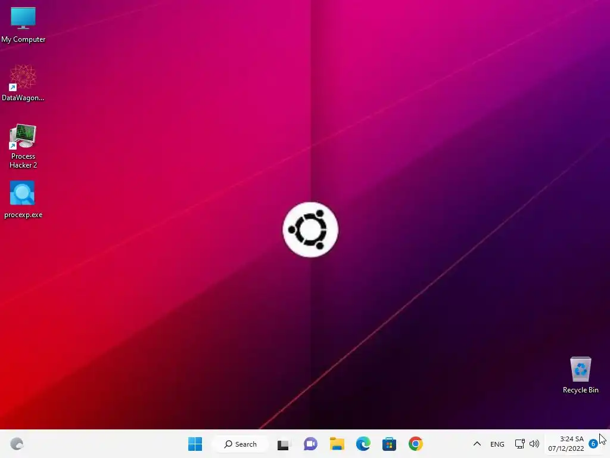
Task: Select the My Computer desktop icon
Action: [x=23, y=25]
